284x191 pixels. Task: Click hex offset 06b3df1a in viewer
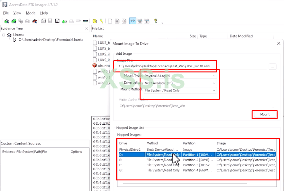tap(101, 174)
